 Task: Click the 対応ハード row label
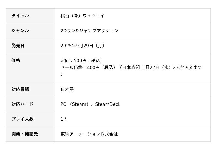[x=22, y=104]
